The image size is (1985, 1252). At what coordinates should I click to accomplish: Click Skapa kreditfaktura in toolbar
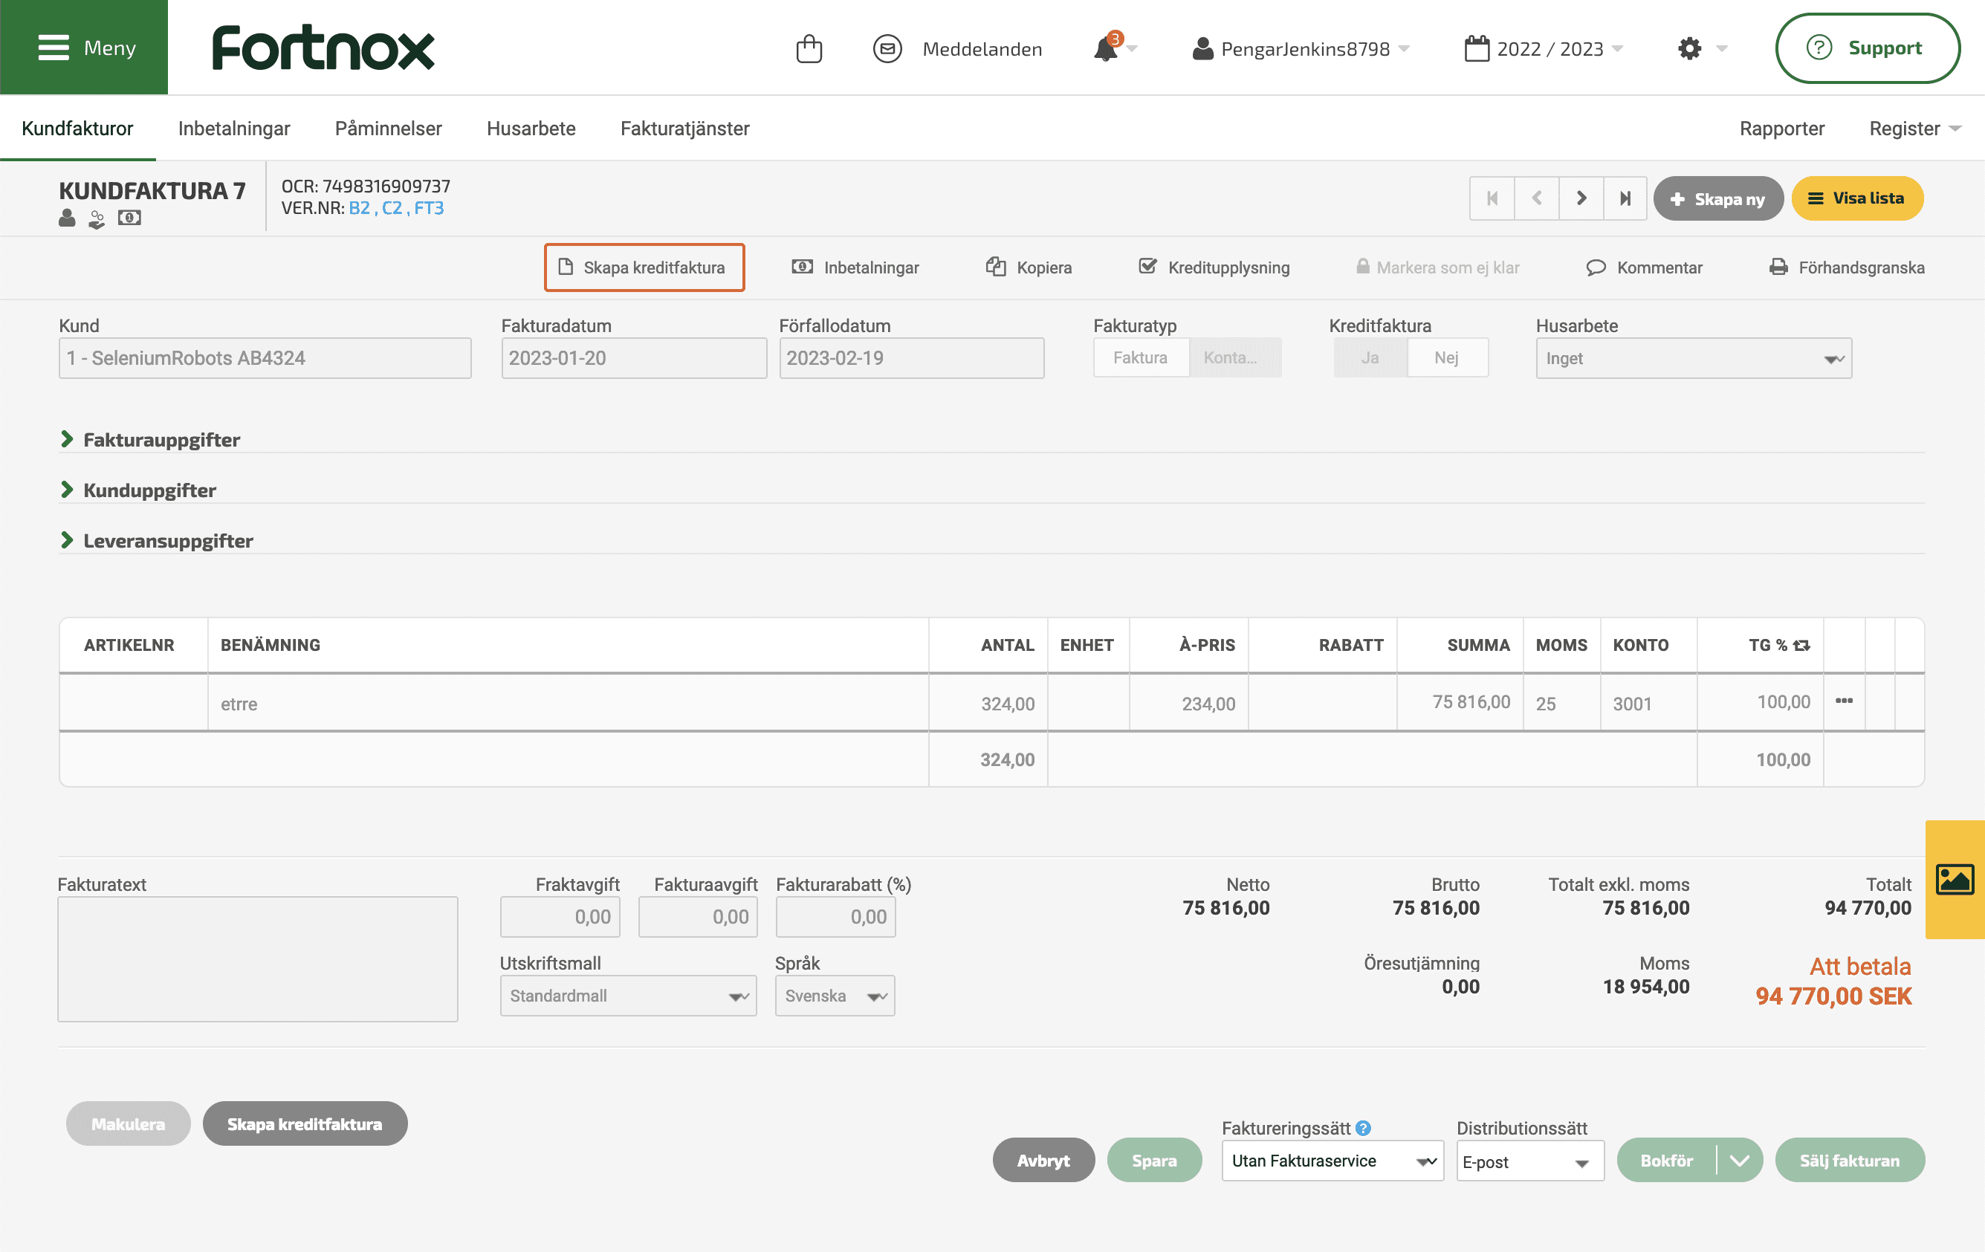644,267
